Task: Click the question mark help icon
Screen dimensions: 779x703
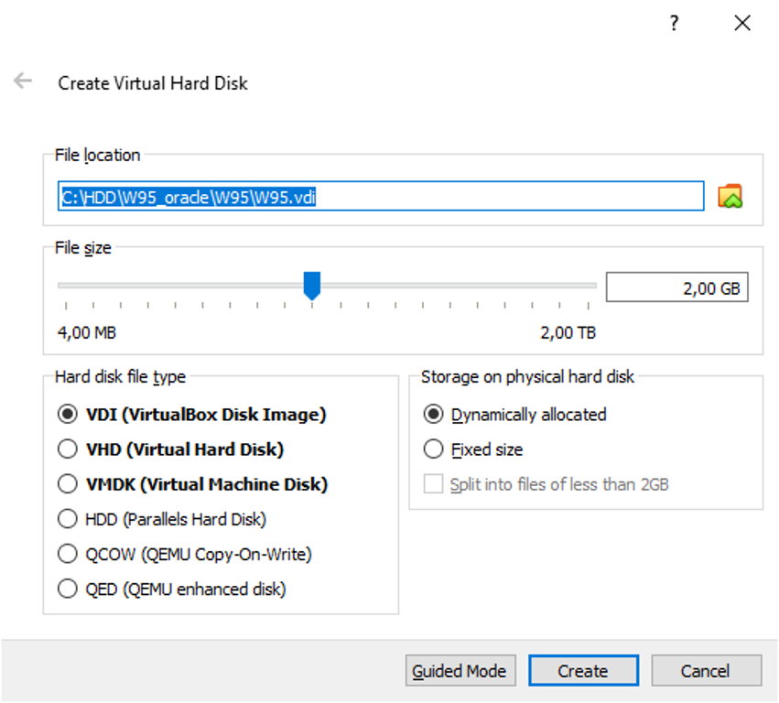Action: (674, 24)
